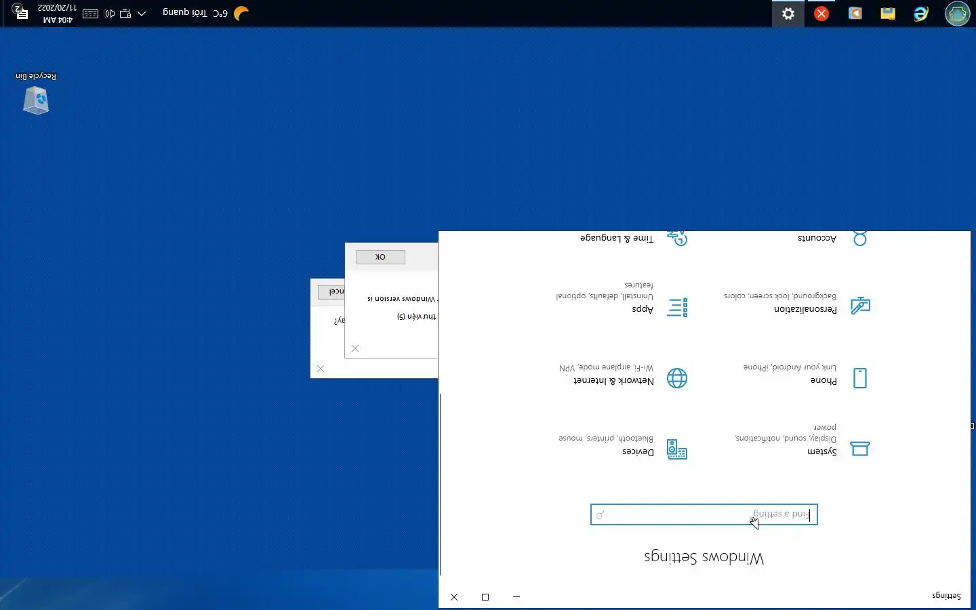Screen dimensions: 976x610
Task: Click the 'System' heading text
Action: point(822,451)
